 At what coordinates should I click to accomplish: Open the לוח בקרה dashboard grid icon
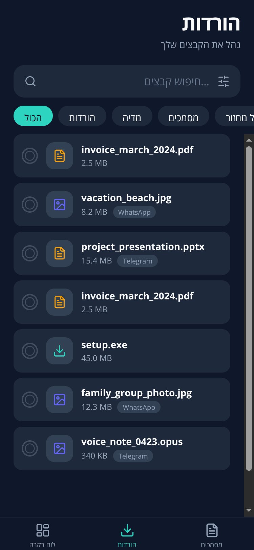(43, 530)
